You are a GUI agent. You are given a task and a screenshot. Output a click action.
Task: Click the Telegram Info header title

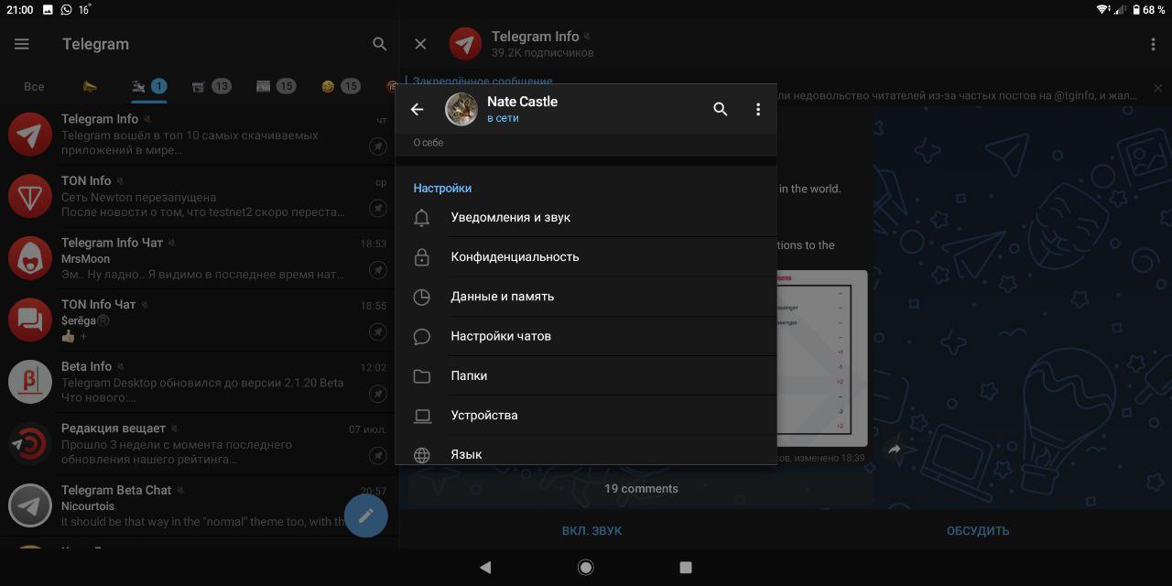pyautogui.click(x=535, y=37)
